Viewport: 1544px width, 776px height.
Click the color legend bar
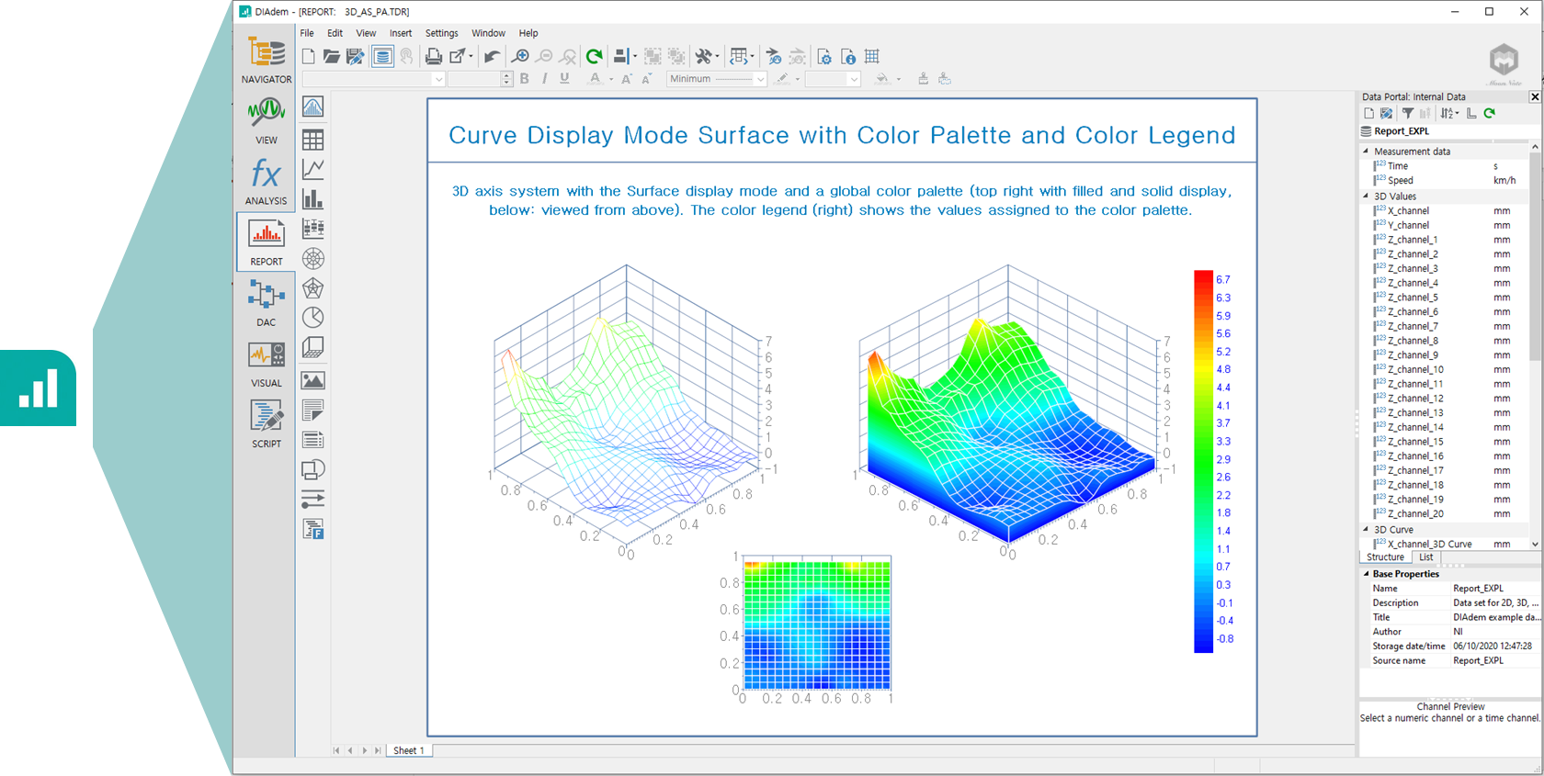click(x=1203, y=461)
